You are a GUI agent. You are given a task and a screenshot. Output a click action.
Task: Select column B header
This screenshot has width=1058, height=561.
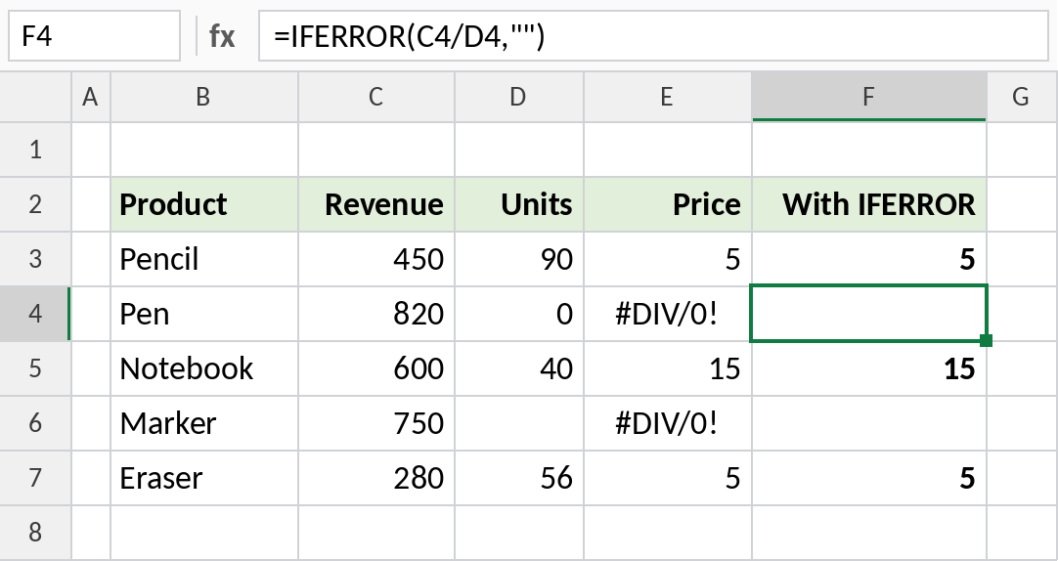point(203,97)
